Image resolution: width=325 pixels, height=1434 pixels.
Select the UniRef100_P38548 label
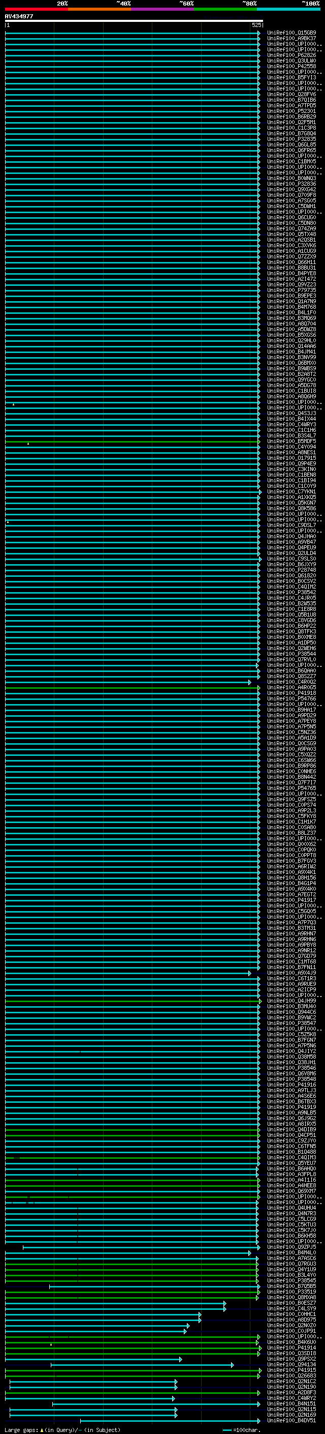point(291,1079)
